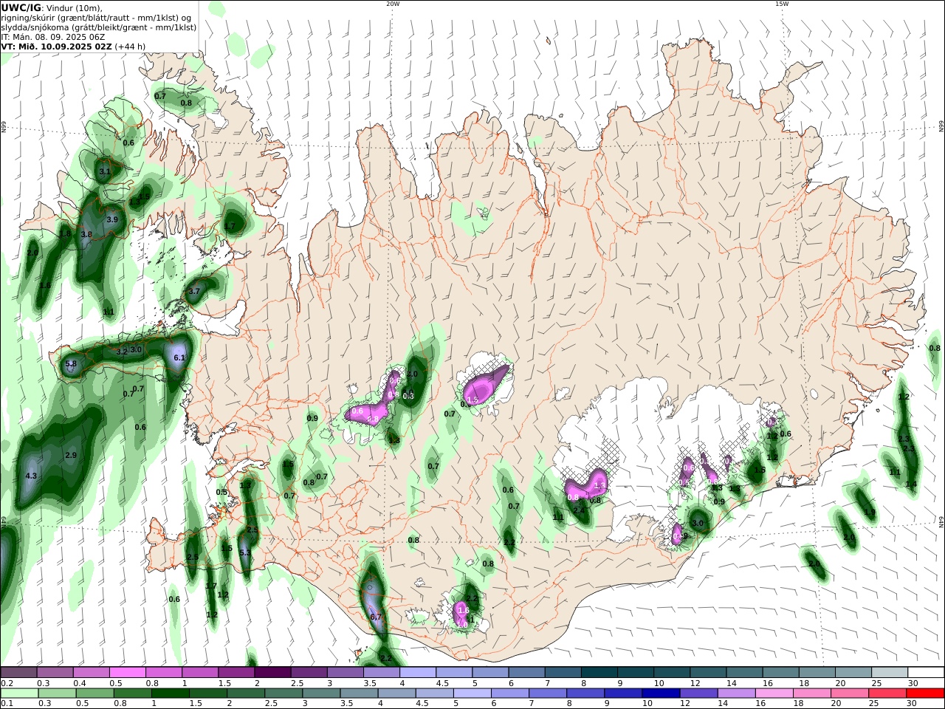This screenshot has height=709, width=945.
Task: Click the crimson 25–30 swatch in the rain legend row
Action: [x=887, y=693]
